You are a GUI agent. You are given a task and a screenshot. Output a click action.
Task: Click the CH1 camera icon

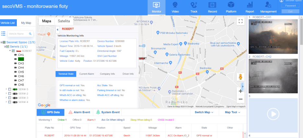pyautogui.click(x=16, y=55)
